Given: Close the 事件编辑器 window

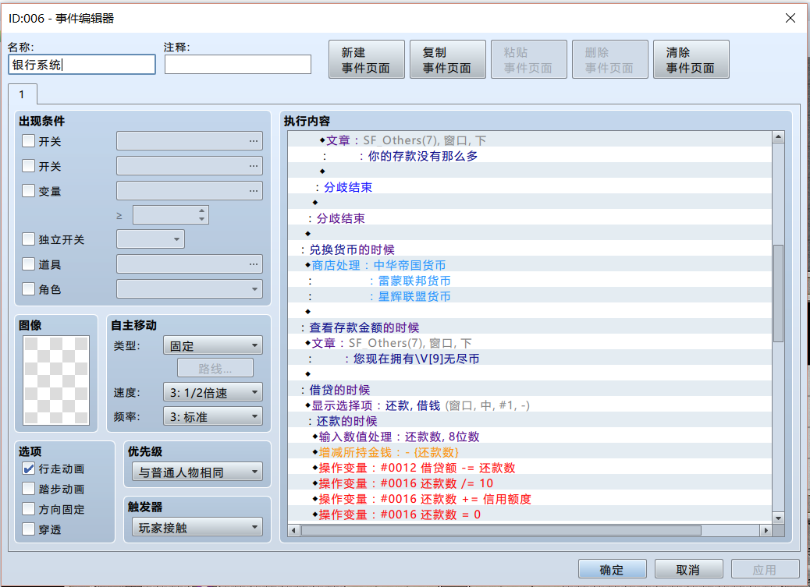Looking at the screenshot, I should coord(790,18).
